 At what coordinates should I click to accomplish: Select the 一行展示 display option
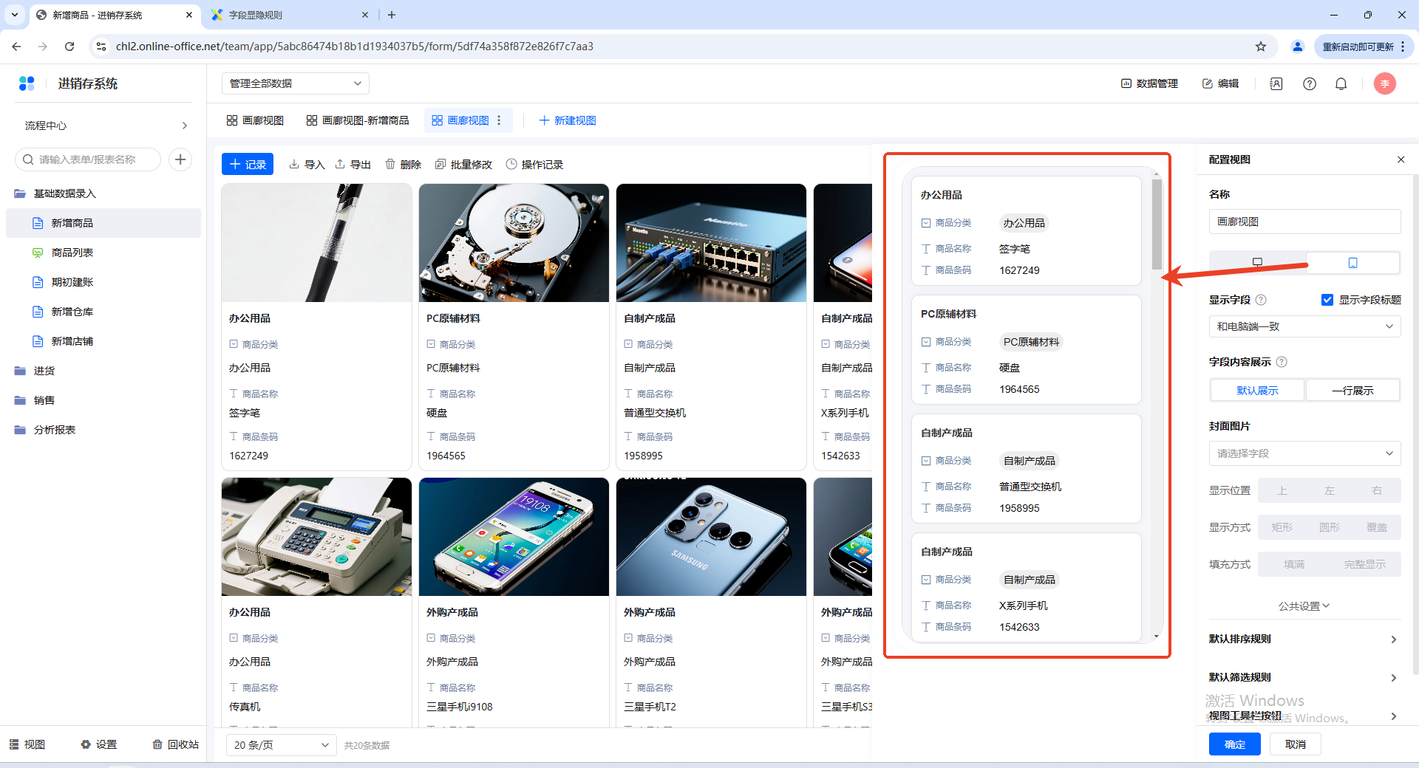(1352, 391)
